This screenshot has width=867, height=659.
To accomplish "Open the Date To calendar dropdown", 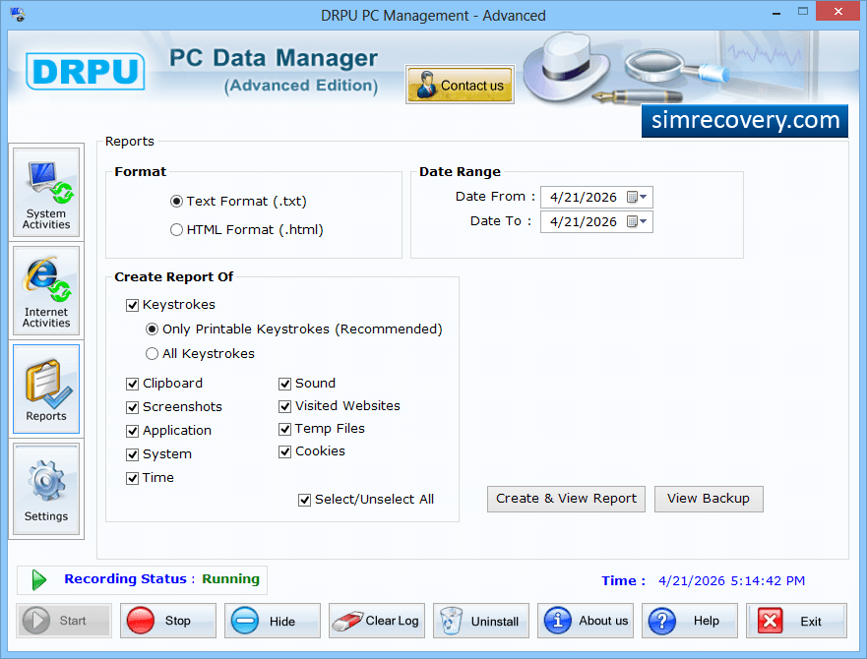I will click(x=637, y=221).
